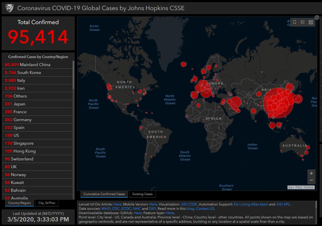Select the Bahrain row in the list

(37, 190)
